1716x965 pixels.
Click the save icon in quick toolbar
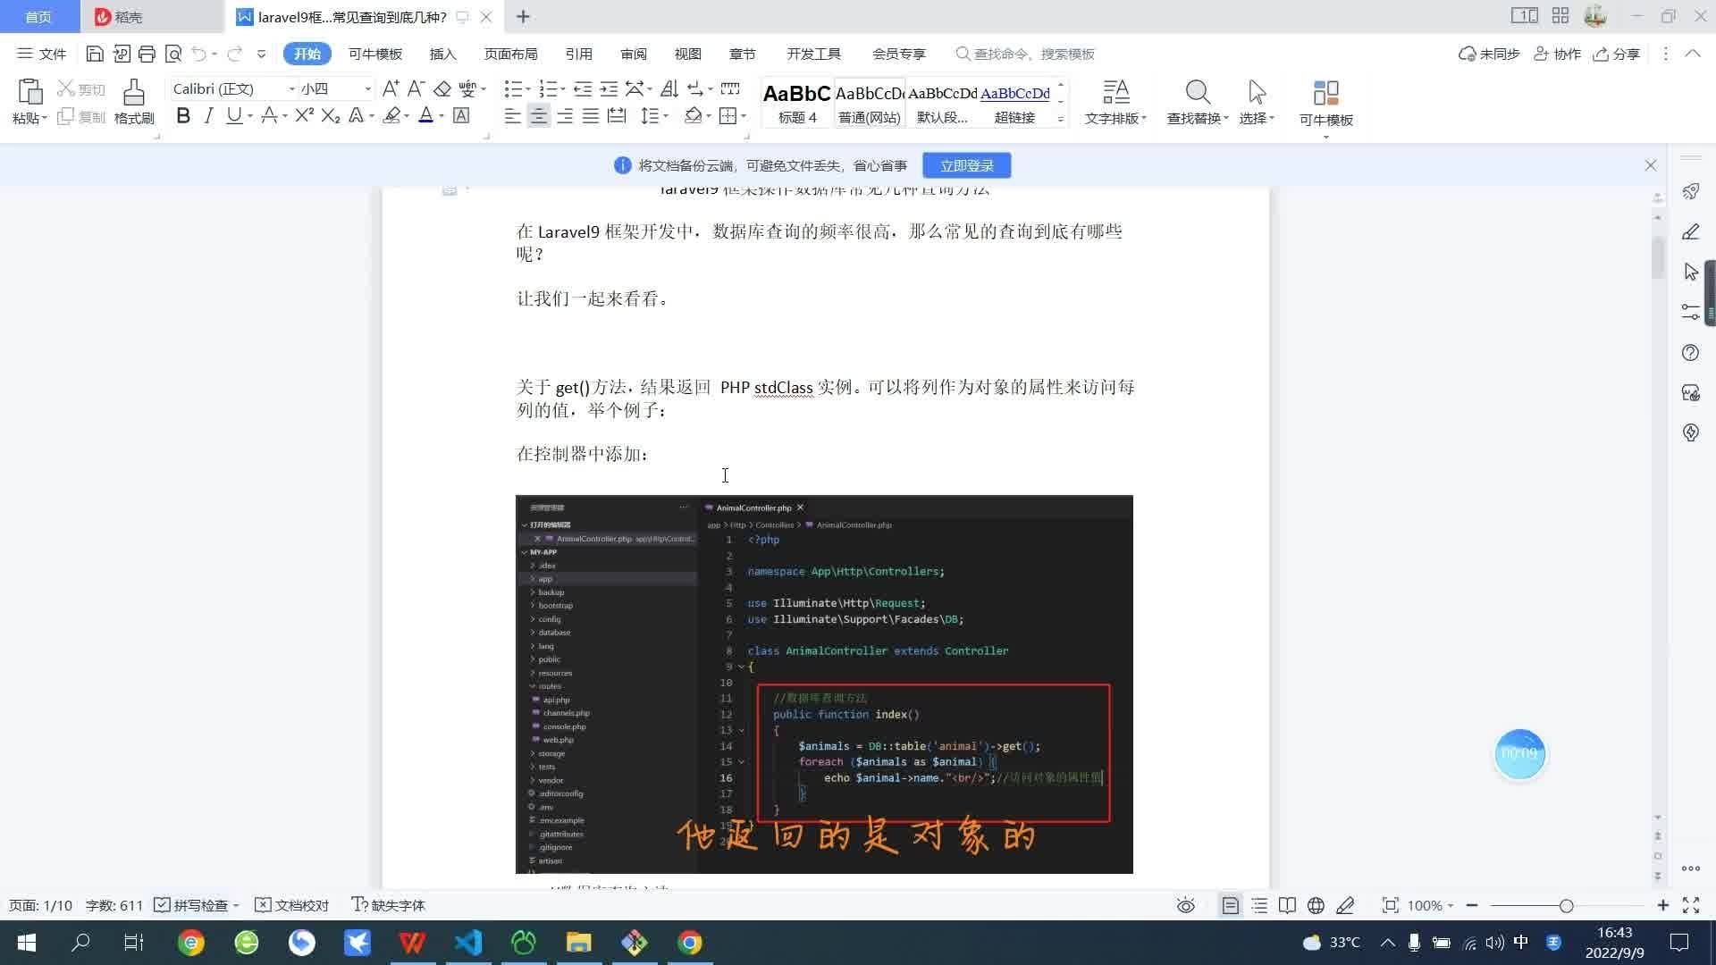pos(95,54)
